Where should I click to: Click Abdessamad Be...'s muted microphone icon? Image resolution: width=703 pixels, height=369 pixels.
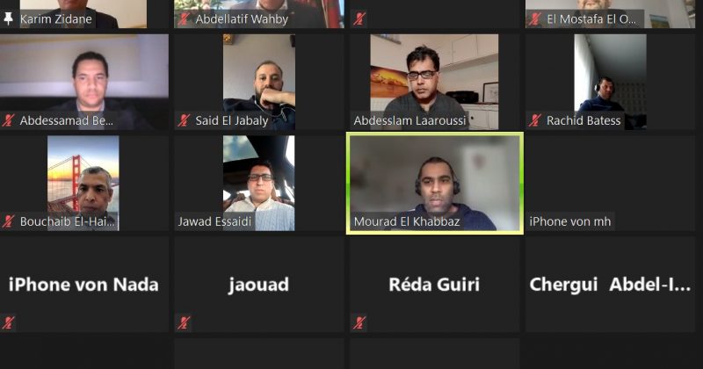[8, 120]
